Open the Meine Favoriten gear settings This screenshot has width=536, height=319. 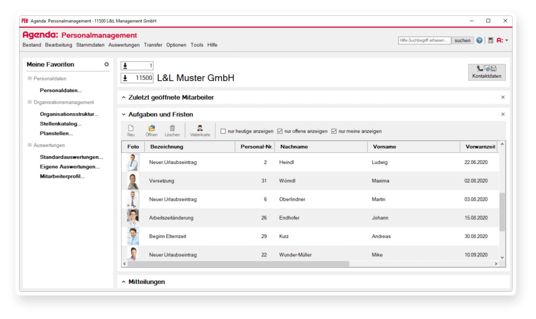[x=106, y=64]
